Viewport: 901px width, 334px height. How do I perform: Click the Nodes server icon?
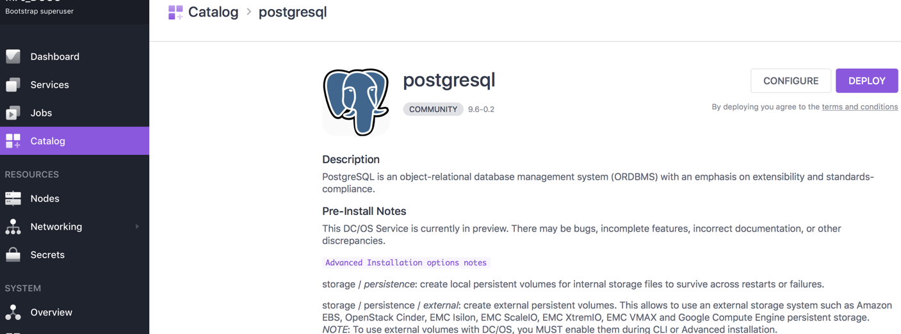coord(13,198)
